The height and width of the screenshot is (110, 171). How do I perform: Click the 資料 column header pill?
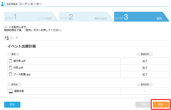click(13, 54)
